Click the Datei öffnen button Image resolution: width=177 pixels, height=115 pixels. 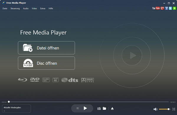click(x=46, y=48)
